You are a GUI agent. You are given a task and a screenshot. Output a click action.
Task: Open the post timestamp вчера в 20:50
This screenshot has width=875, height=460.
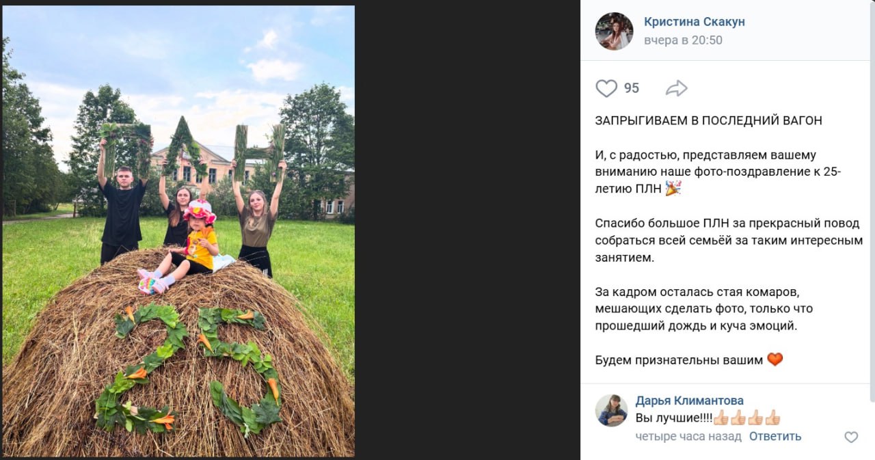[x=683, y=40]
